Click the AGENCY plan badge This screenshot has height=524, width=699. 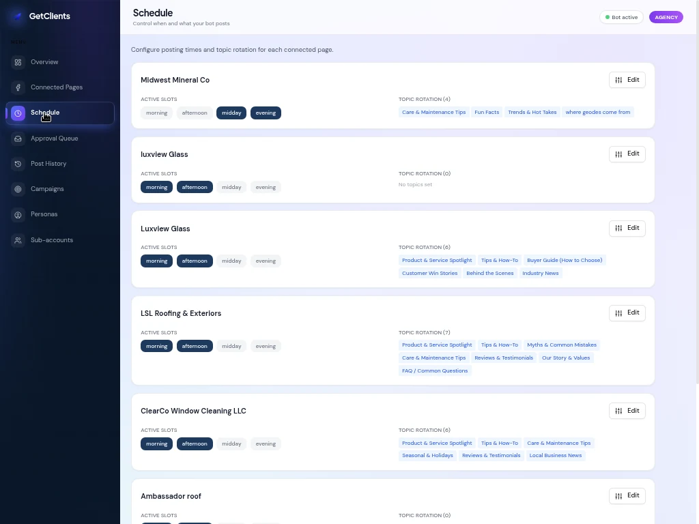666,17
